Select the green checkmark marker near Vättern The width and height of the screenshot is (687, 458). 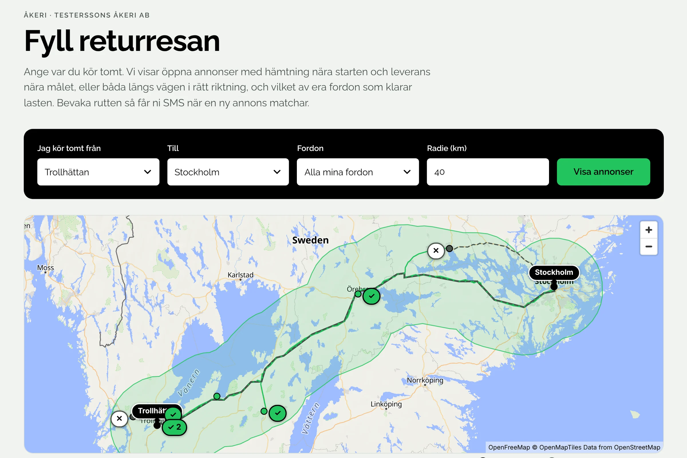(x=277, y=413)
